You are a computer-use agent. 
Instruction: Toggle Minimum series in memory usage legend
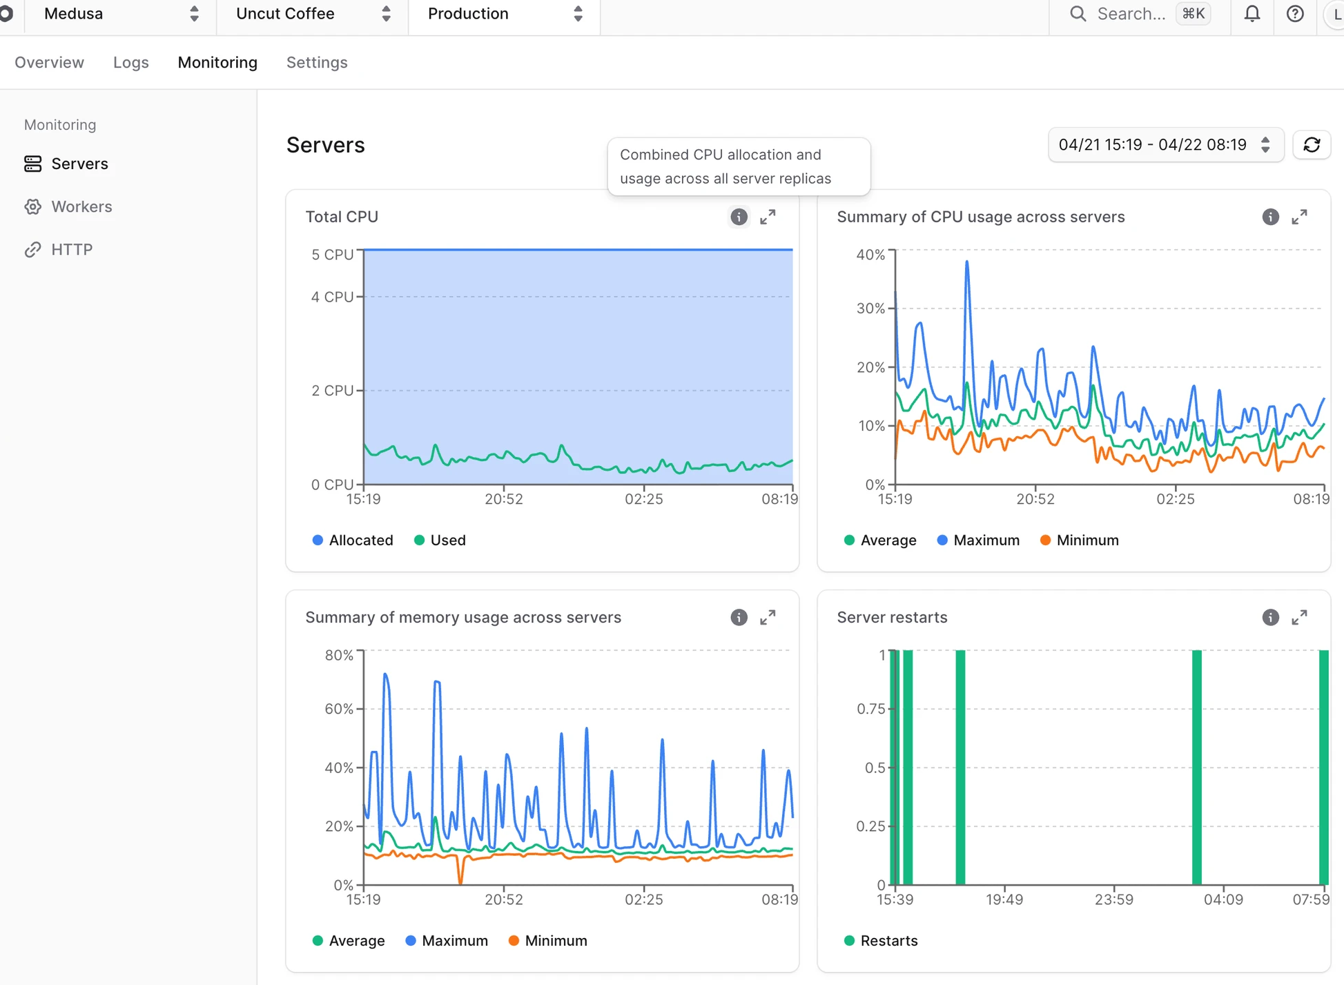[x=547, y=941]
